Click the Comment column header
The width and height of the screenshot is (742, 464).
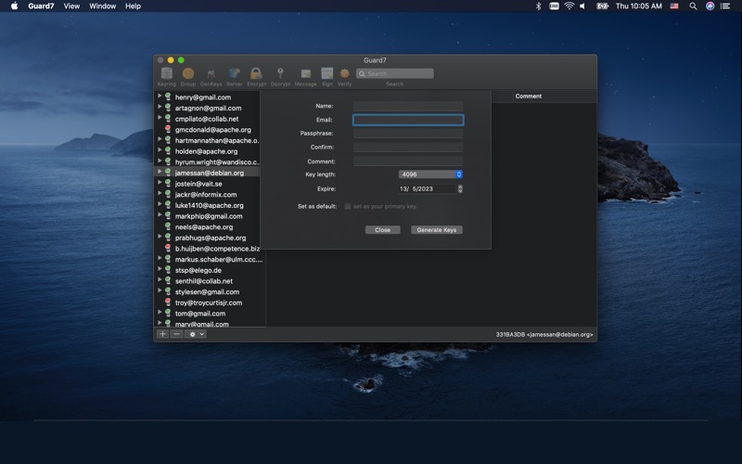tap(529, 97)
